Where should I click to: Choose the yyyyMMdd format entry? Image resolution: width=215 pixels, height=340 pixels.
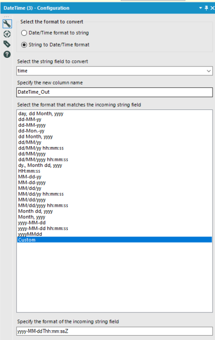(30, 234)
